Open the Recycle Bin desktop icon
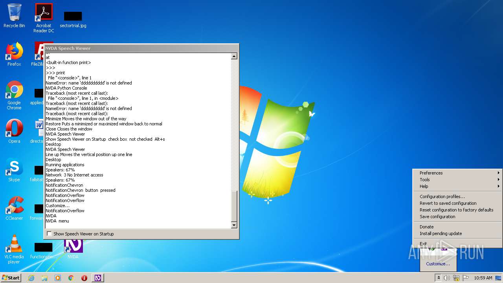The width and height of the screenshot is (503, 283). pyautogui.click(x=14, y=16)
